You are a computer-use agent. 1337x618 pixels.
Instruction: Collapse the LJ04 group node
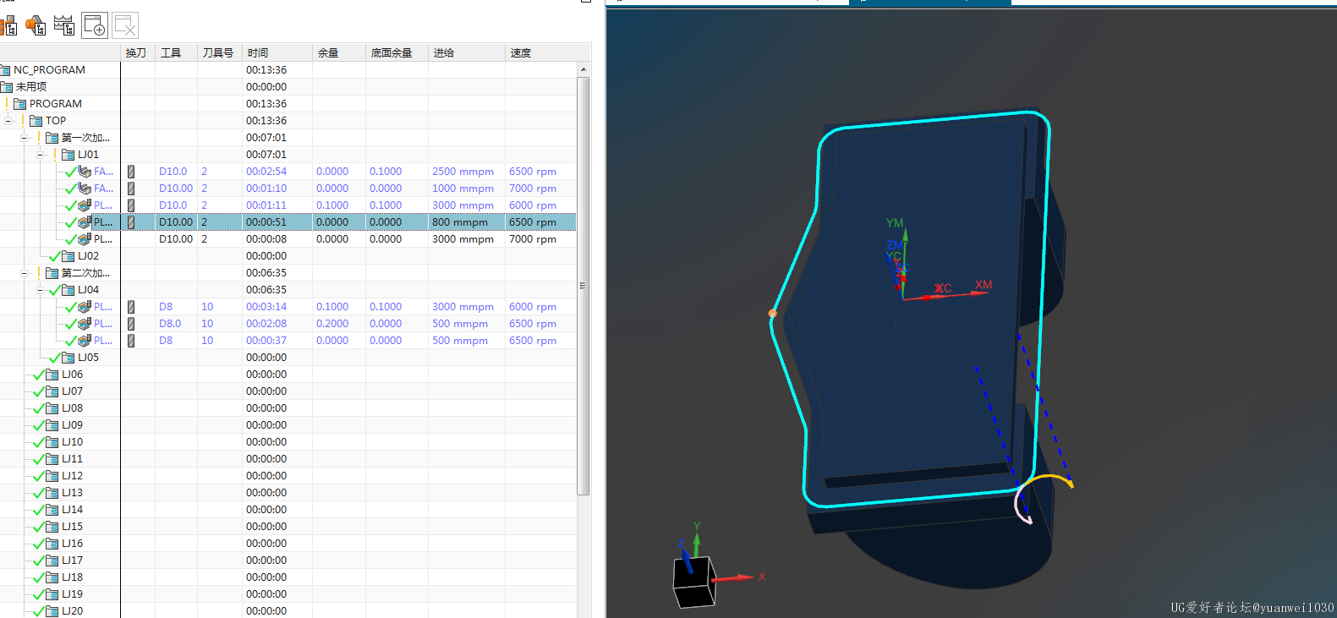(x=40, y=290)
